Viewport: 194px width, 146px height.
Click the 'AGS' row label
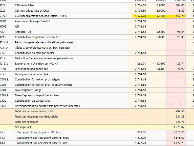17,26
